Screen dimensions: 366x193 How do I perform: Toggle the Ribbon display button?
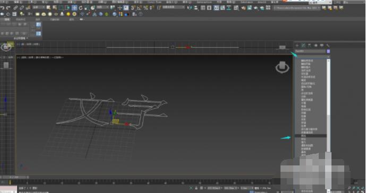tap(216, 8)
